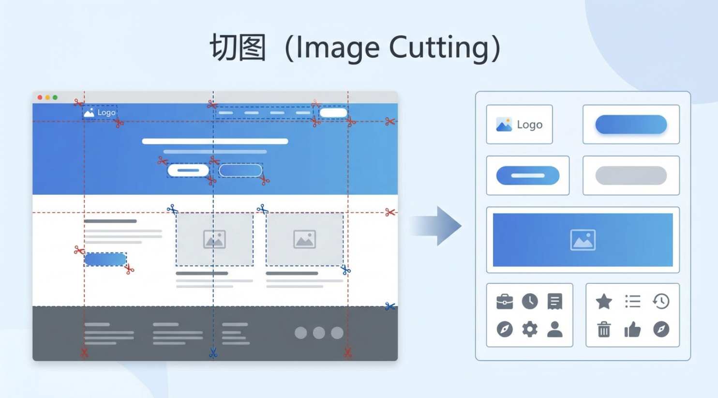
Task: Click the gray pill button asset
Action: pyautogui.click(x=631, y=176)
